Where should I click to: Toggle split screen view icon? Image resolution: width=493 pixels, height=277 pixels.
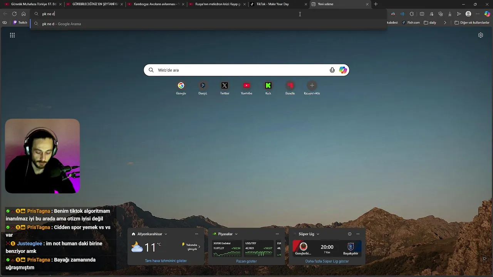(x=422, y=14)
